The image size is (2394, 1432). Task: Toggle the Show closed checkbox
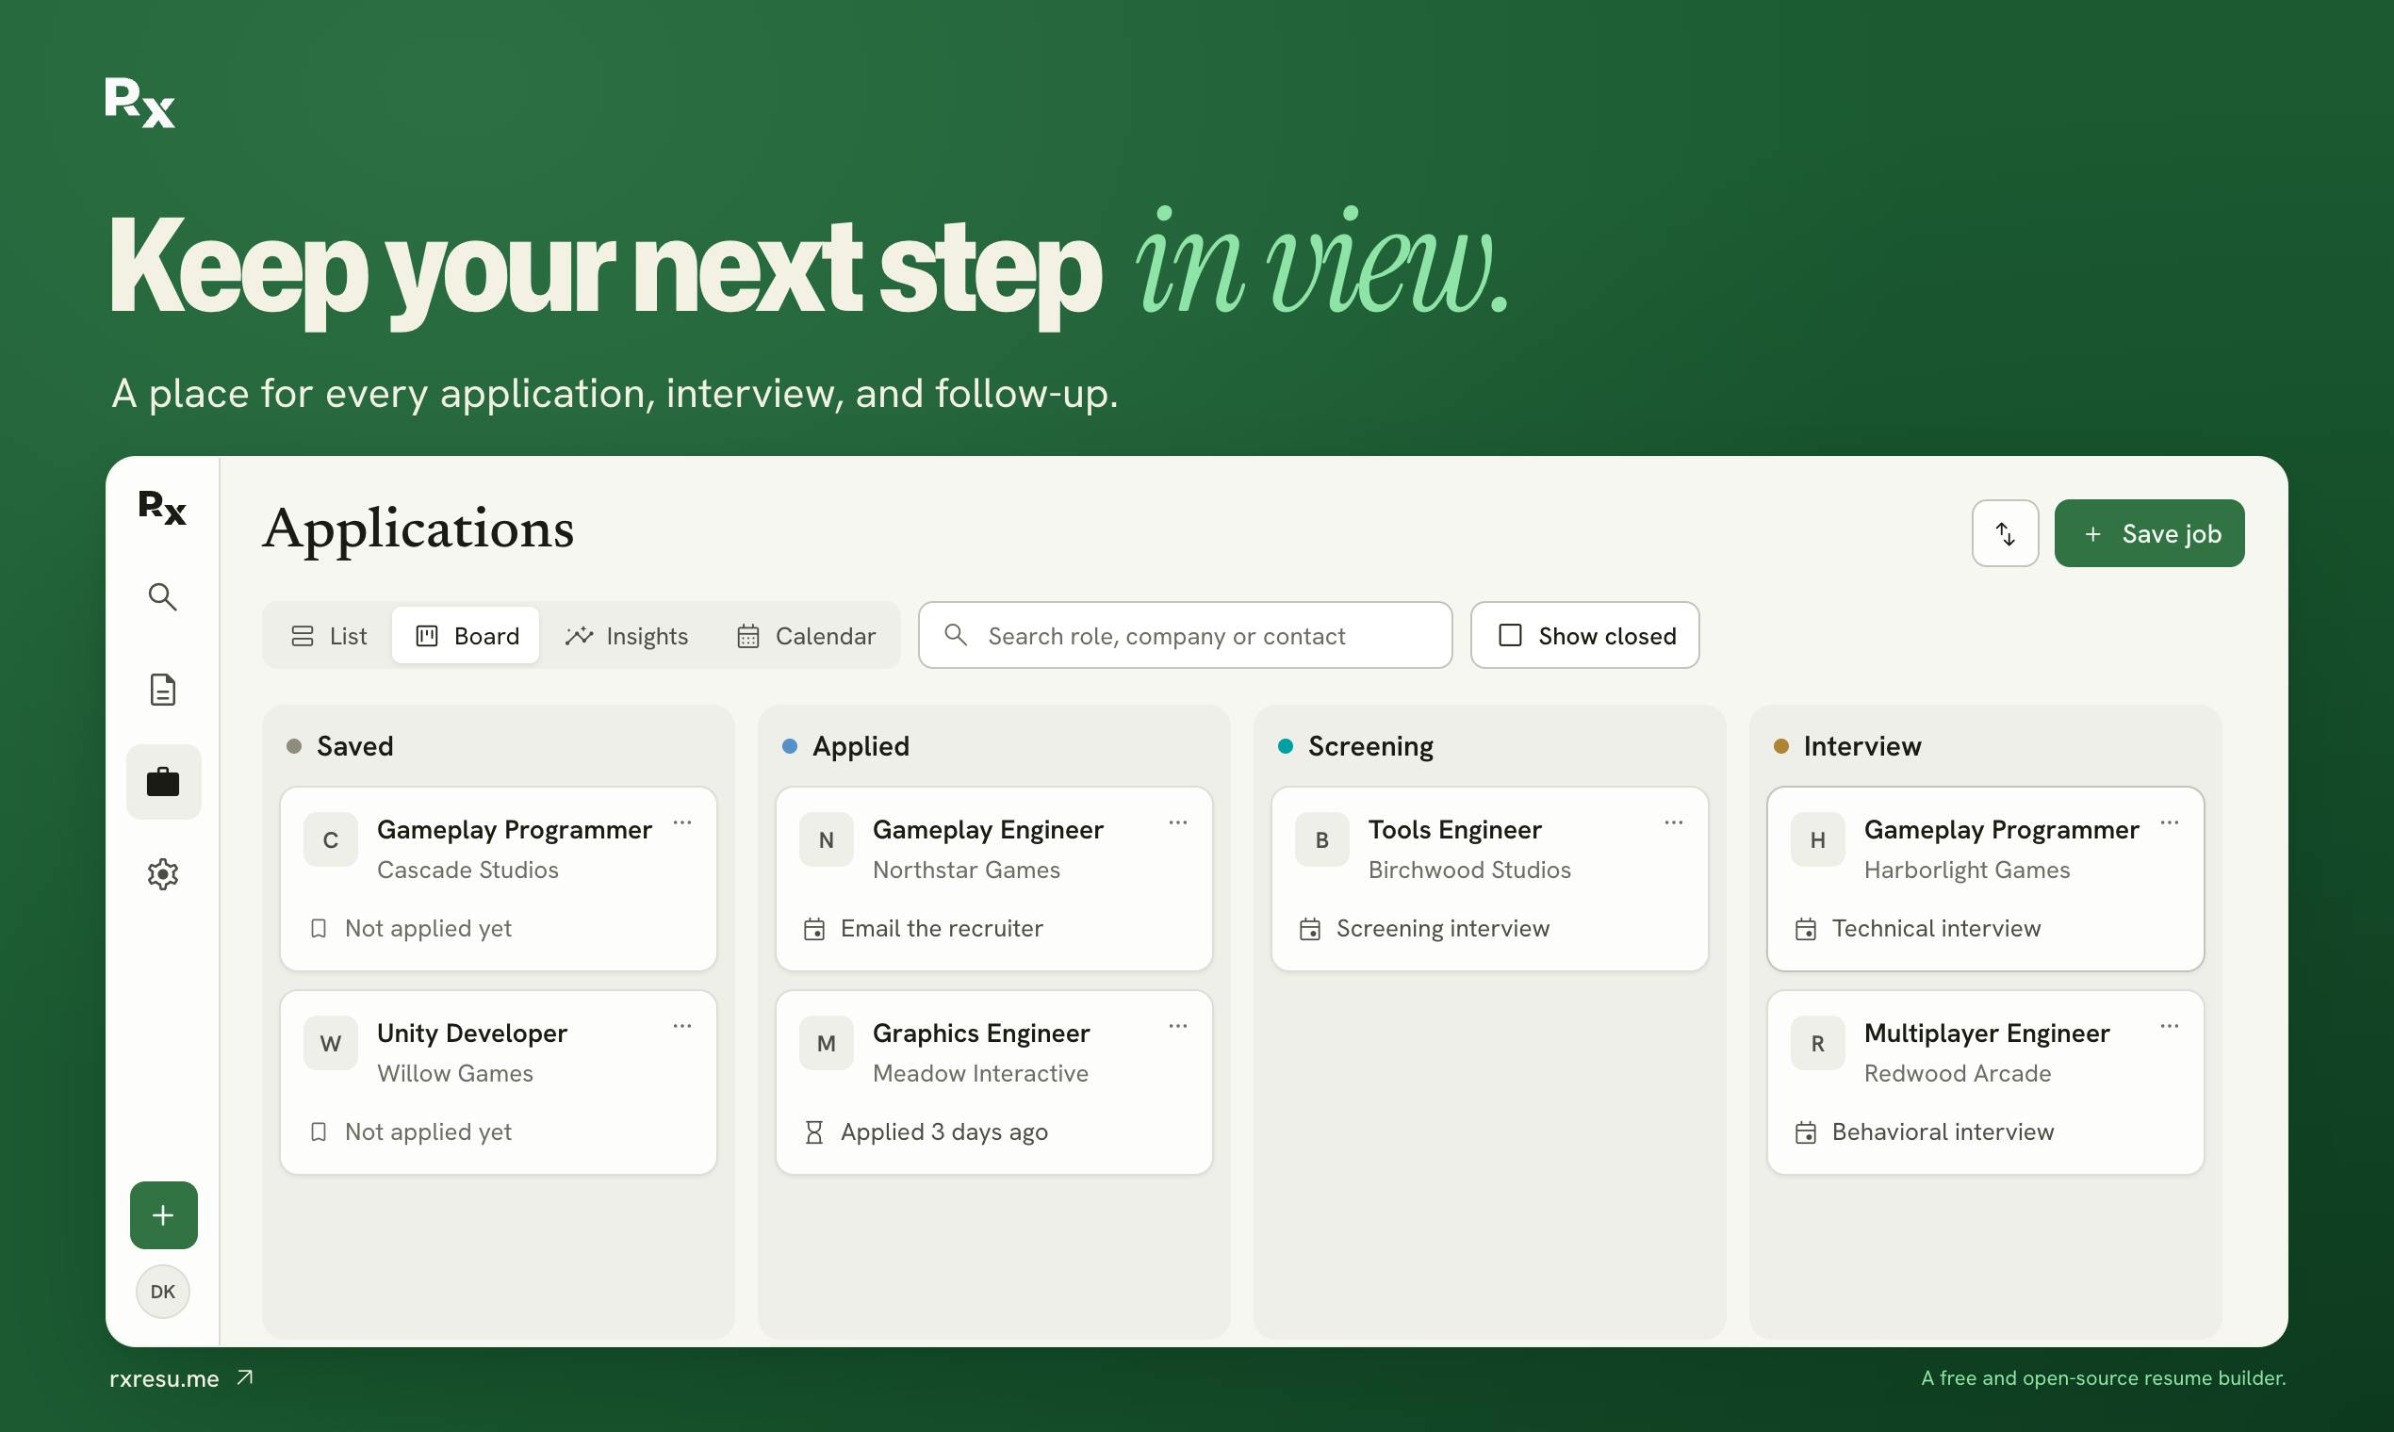[x=1510, y=635]
